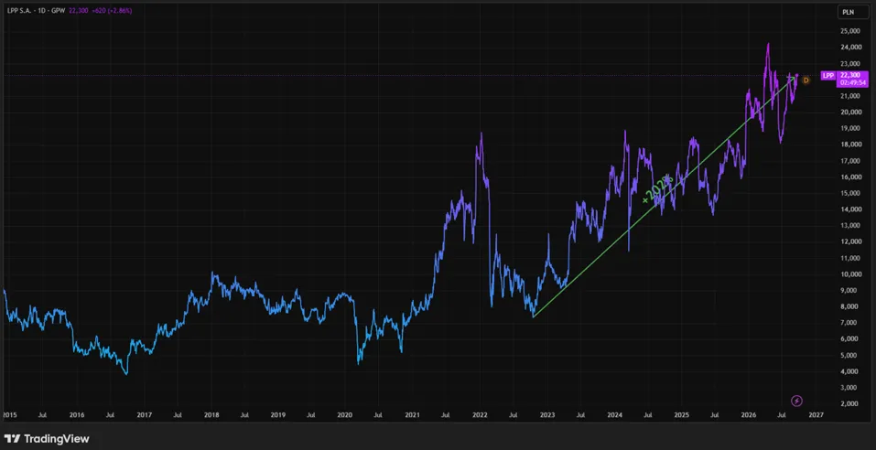Click the 2020 label on time axis
This screenshot has width=876, height=450.
pos(345,415)
